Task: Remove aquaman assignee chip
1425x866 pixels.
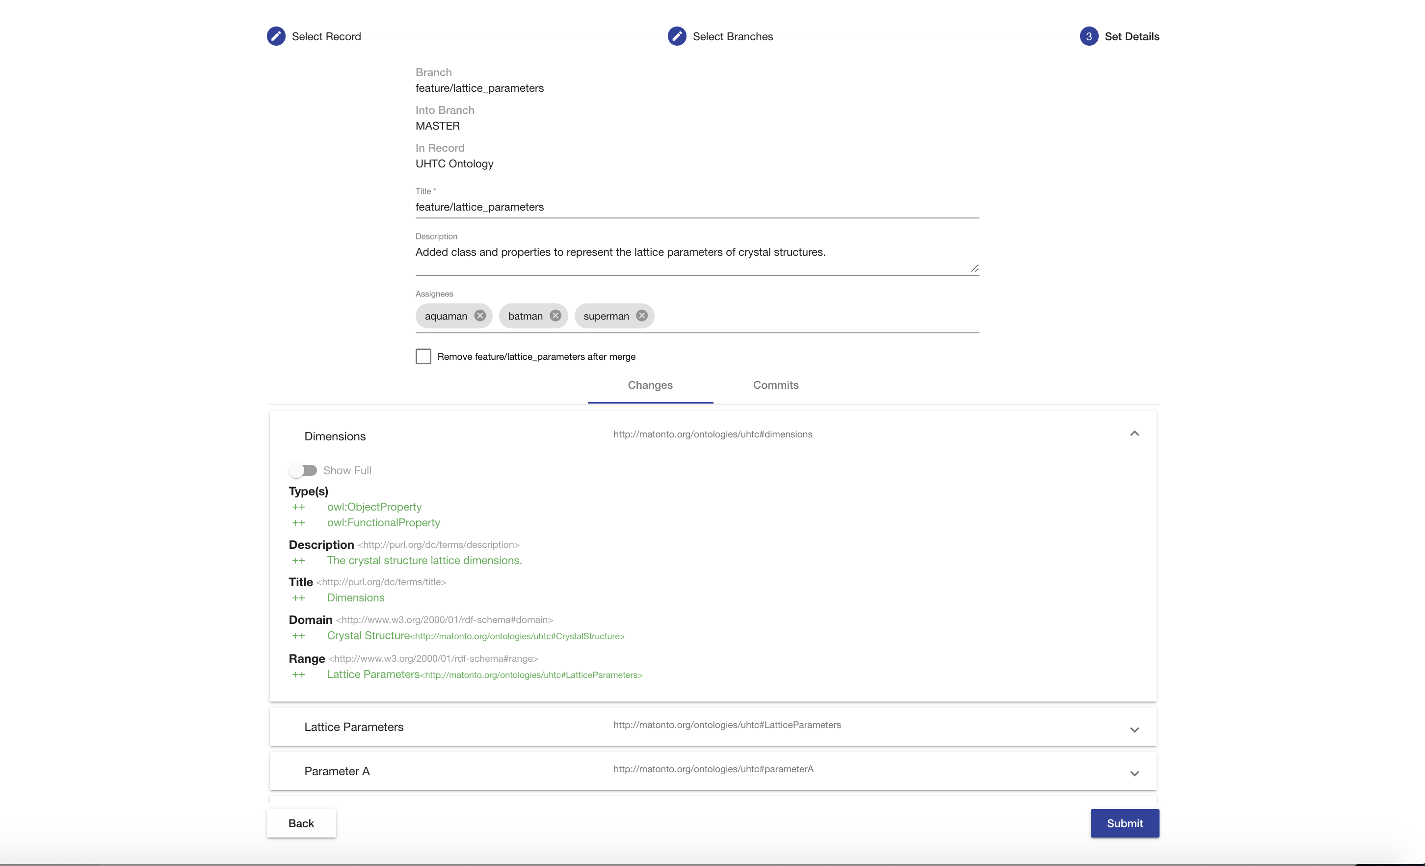Action: pyautogui.click(x=479, y=315)
